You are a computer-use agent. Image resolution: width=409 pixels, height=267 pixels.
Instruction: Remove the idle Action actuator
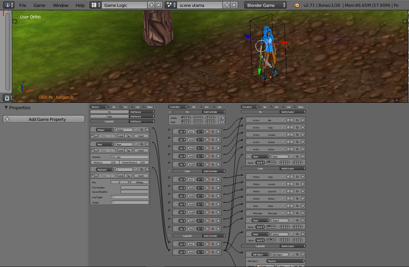tap(303, 120)
